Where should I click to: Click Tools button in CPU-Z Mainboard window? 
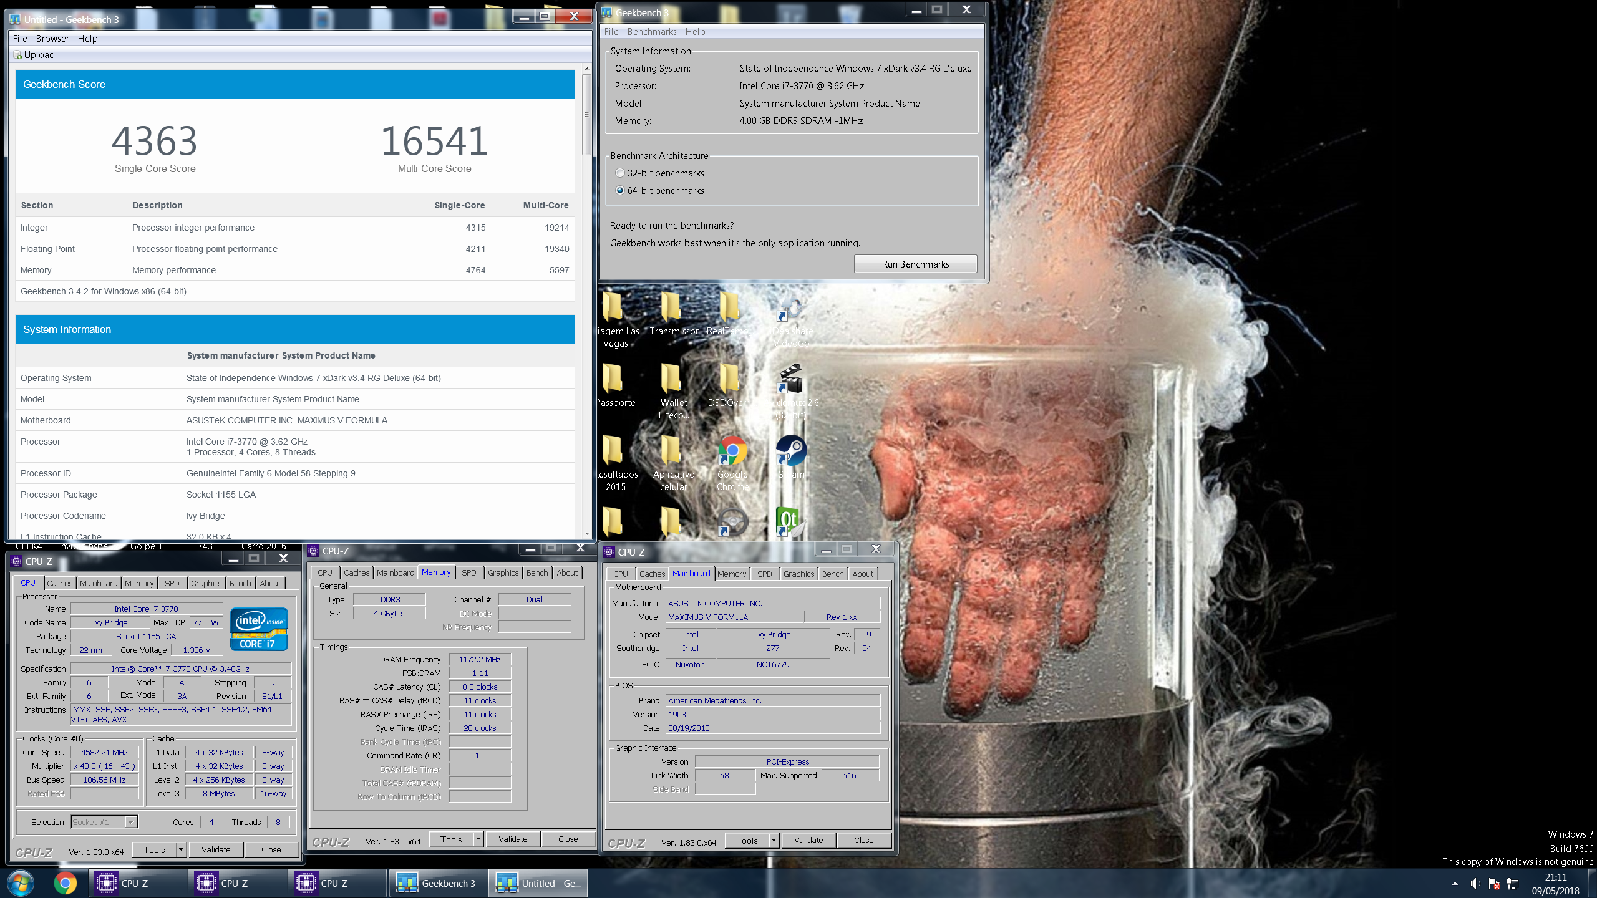[747, 840]
